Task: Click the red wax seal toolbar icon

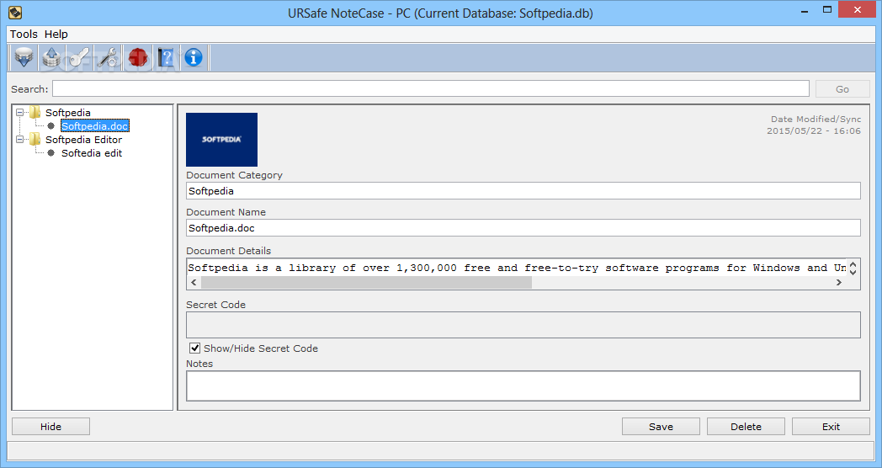Action: point(138,57)
